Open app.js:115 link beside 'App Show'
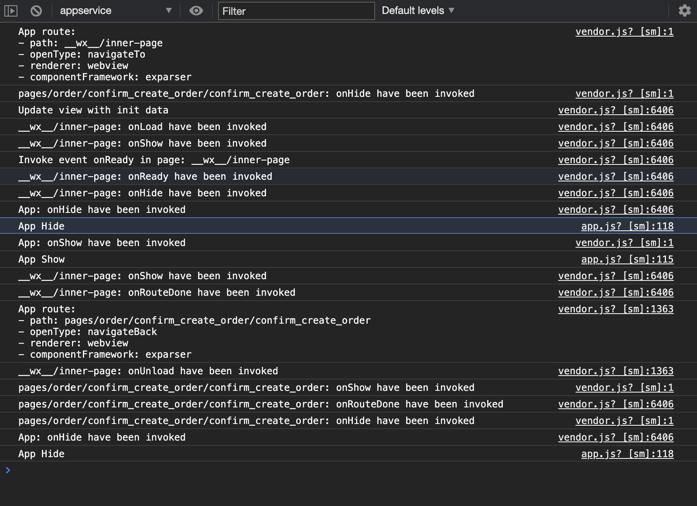The image size is (697, 506). pyautogui.click(x=627, y=260)
